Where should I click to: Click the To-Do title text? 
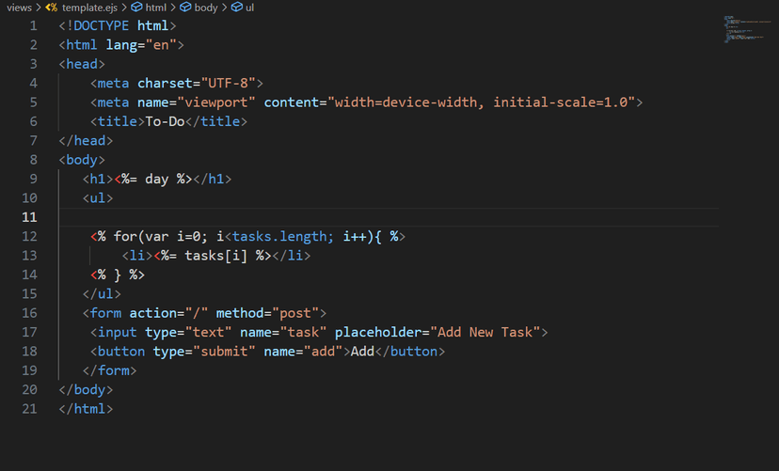(165, 121)
